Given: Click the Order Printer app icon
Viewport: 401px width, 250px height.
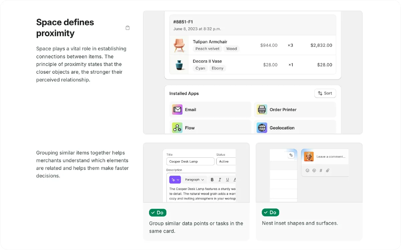Looking at the screenshot, I should pos(262,110).
